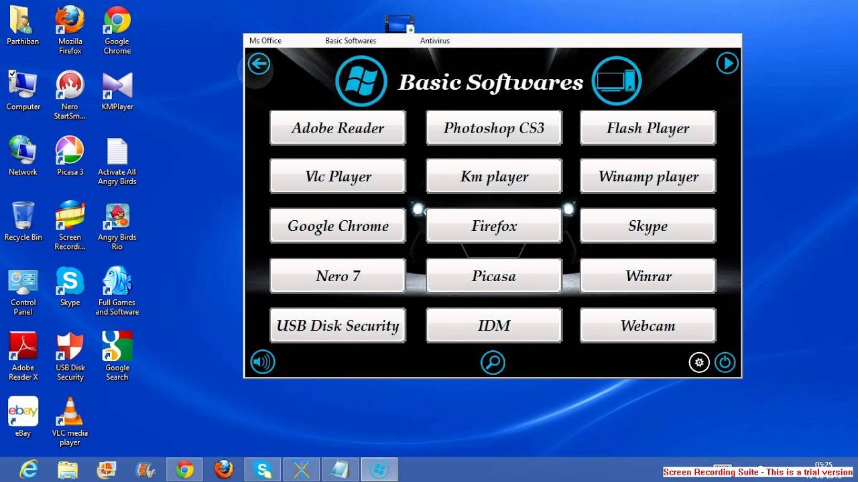Select the Skype desktop shortcut

(70, 287)
